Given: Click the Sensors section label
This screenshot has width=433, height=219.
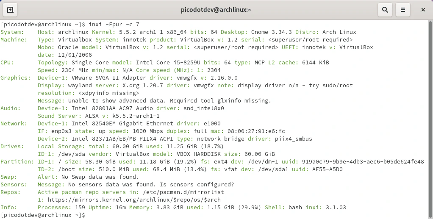Looking at the screenshot, I should coord(14,185).
